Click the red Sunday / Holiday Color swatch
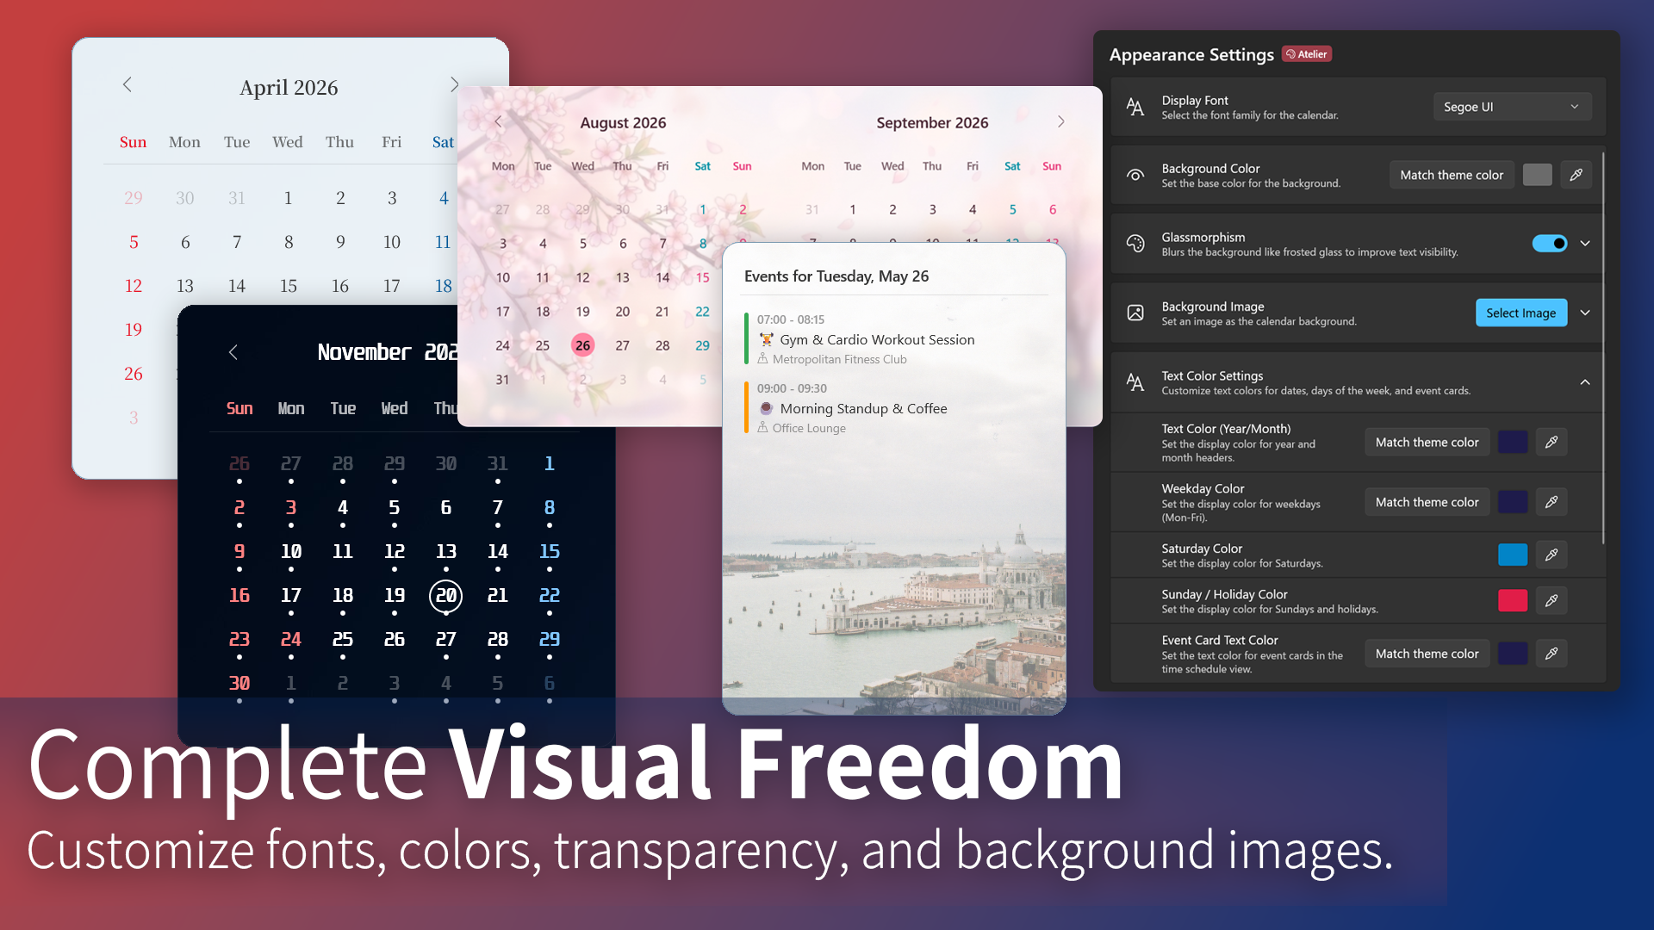The height and width of the screenshot is (930, 1654). (1513, 600)
